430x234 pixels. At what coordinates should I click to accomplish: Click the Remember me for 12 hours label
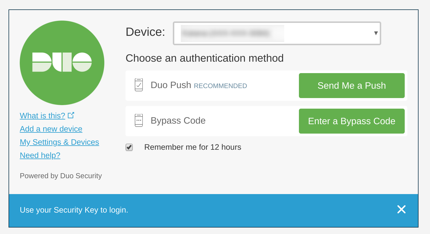pos(193,147)
